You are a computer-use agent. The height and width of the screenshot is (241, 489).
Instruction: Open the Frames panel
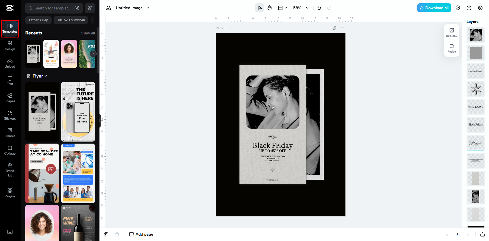pyautogui.click(x=10, y=133)
